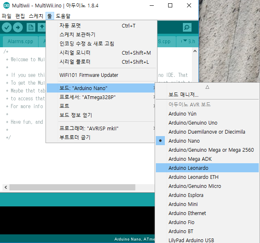Open 시리얼 모니터 from the menu

coord(102,53)
